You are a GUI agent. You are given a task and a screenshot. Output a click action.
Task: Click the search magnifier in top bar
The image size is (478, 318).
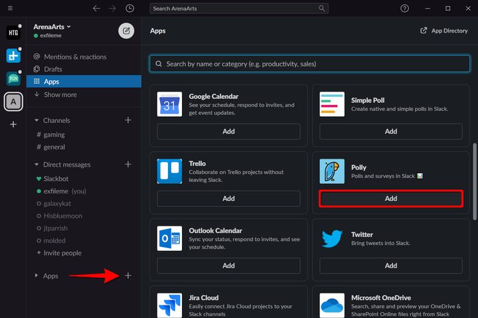coord(321,8)
